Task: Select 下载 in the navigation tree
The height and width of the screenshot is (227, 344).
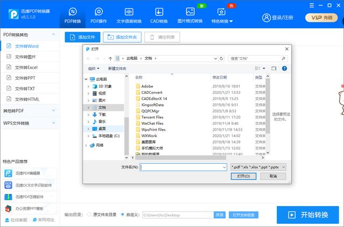Action: coord(102,115)
